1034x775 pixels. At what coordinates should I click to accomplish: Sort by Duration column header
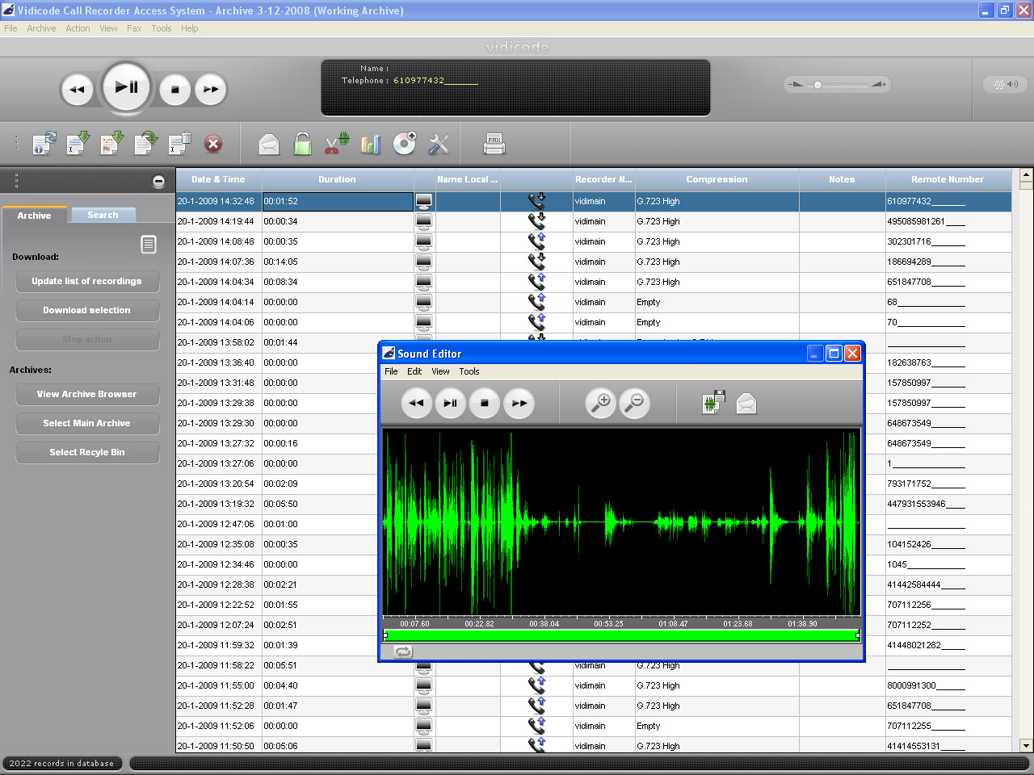(337, 179)
